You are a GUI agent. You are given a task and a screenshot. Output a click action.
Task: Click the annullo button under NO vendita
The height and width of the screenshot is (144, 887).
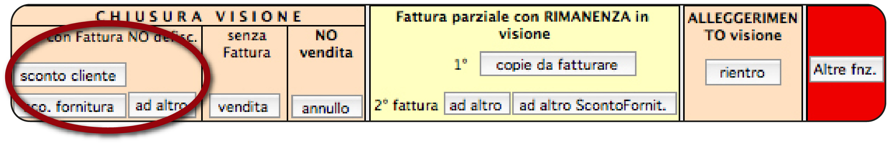tap(327, 107)
